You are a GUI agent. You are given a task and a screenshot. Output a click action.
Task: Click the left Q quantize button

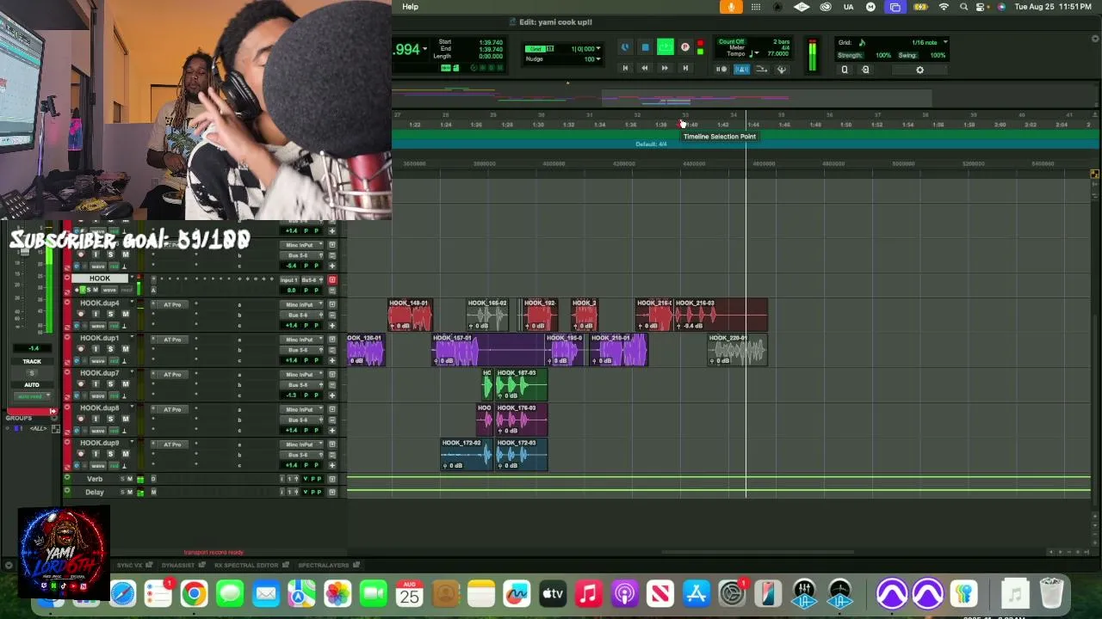[845, 70]
